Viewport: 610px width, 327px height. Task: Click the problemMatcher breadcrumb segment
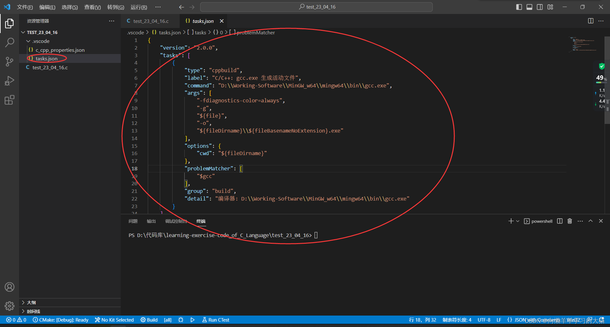[x=252, y=32]
